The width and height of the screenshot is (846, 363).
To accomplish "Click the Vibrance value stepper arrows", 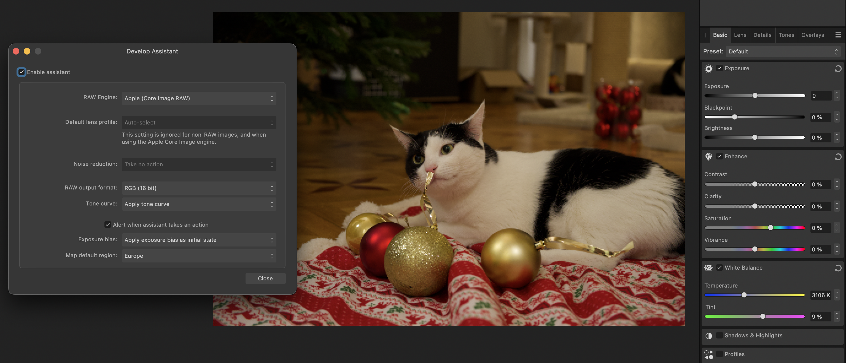I will click(837, 250).
